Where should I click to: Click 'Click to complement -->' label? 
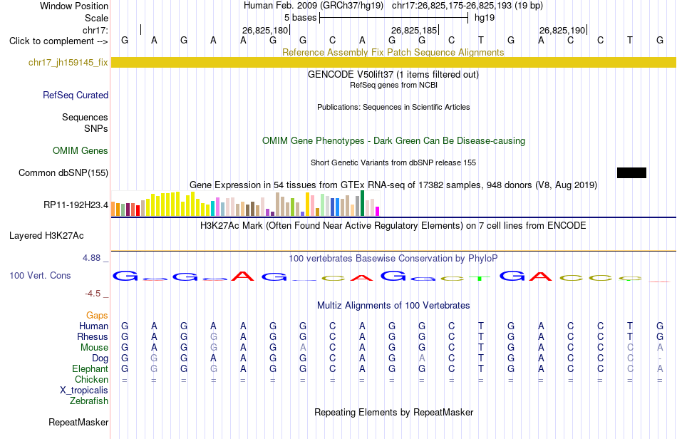[x=58, y=41]
